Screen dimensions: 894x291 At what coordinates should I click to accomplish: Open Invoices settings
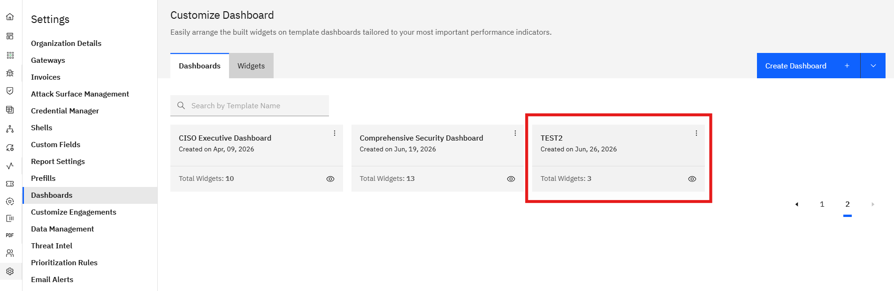46,77
